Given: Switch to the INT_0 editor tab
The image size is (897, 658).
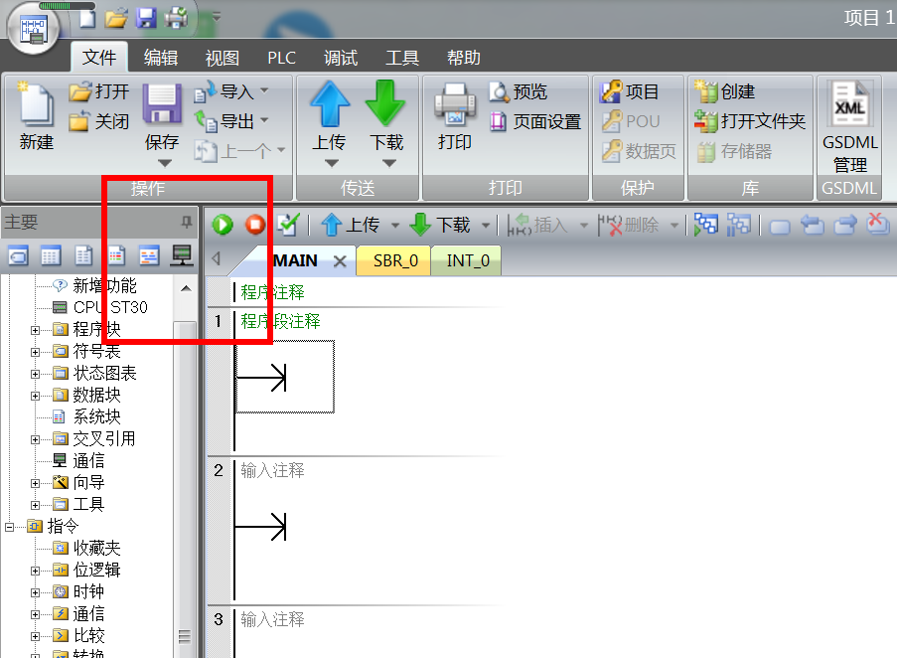Looking at the screenshot, I should (468, 260).
